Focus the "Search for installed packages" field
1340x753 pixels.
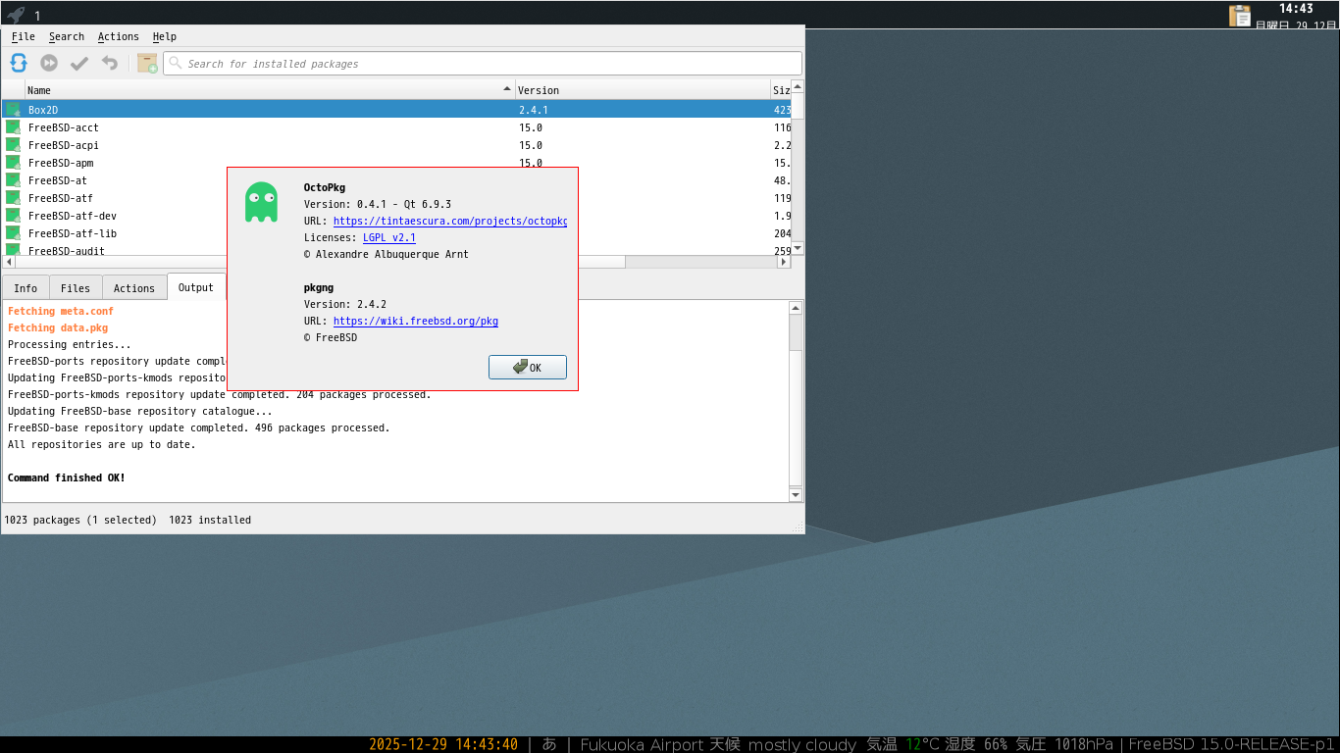(483, 64)
